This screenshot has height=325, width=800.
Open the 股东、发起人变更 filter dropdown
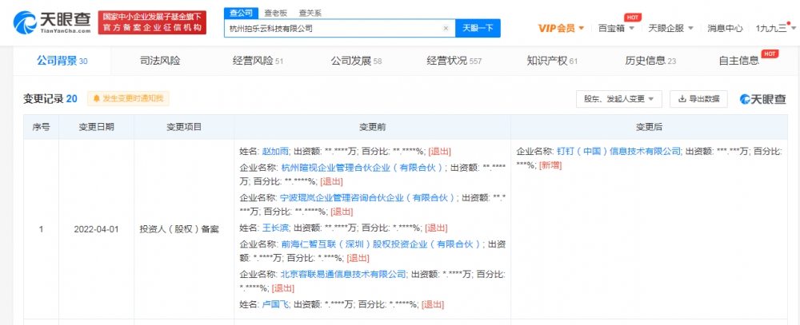coord(619,99)
